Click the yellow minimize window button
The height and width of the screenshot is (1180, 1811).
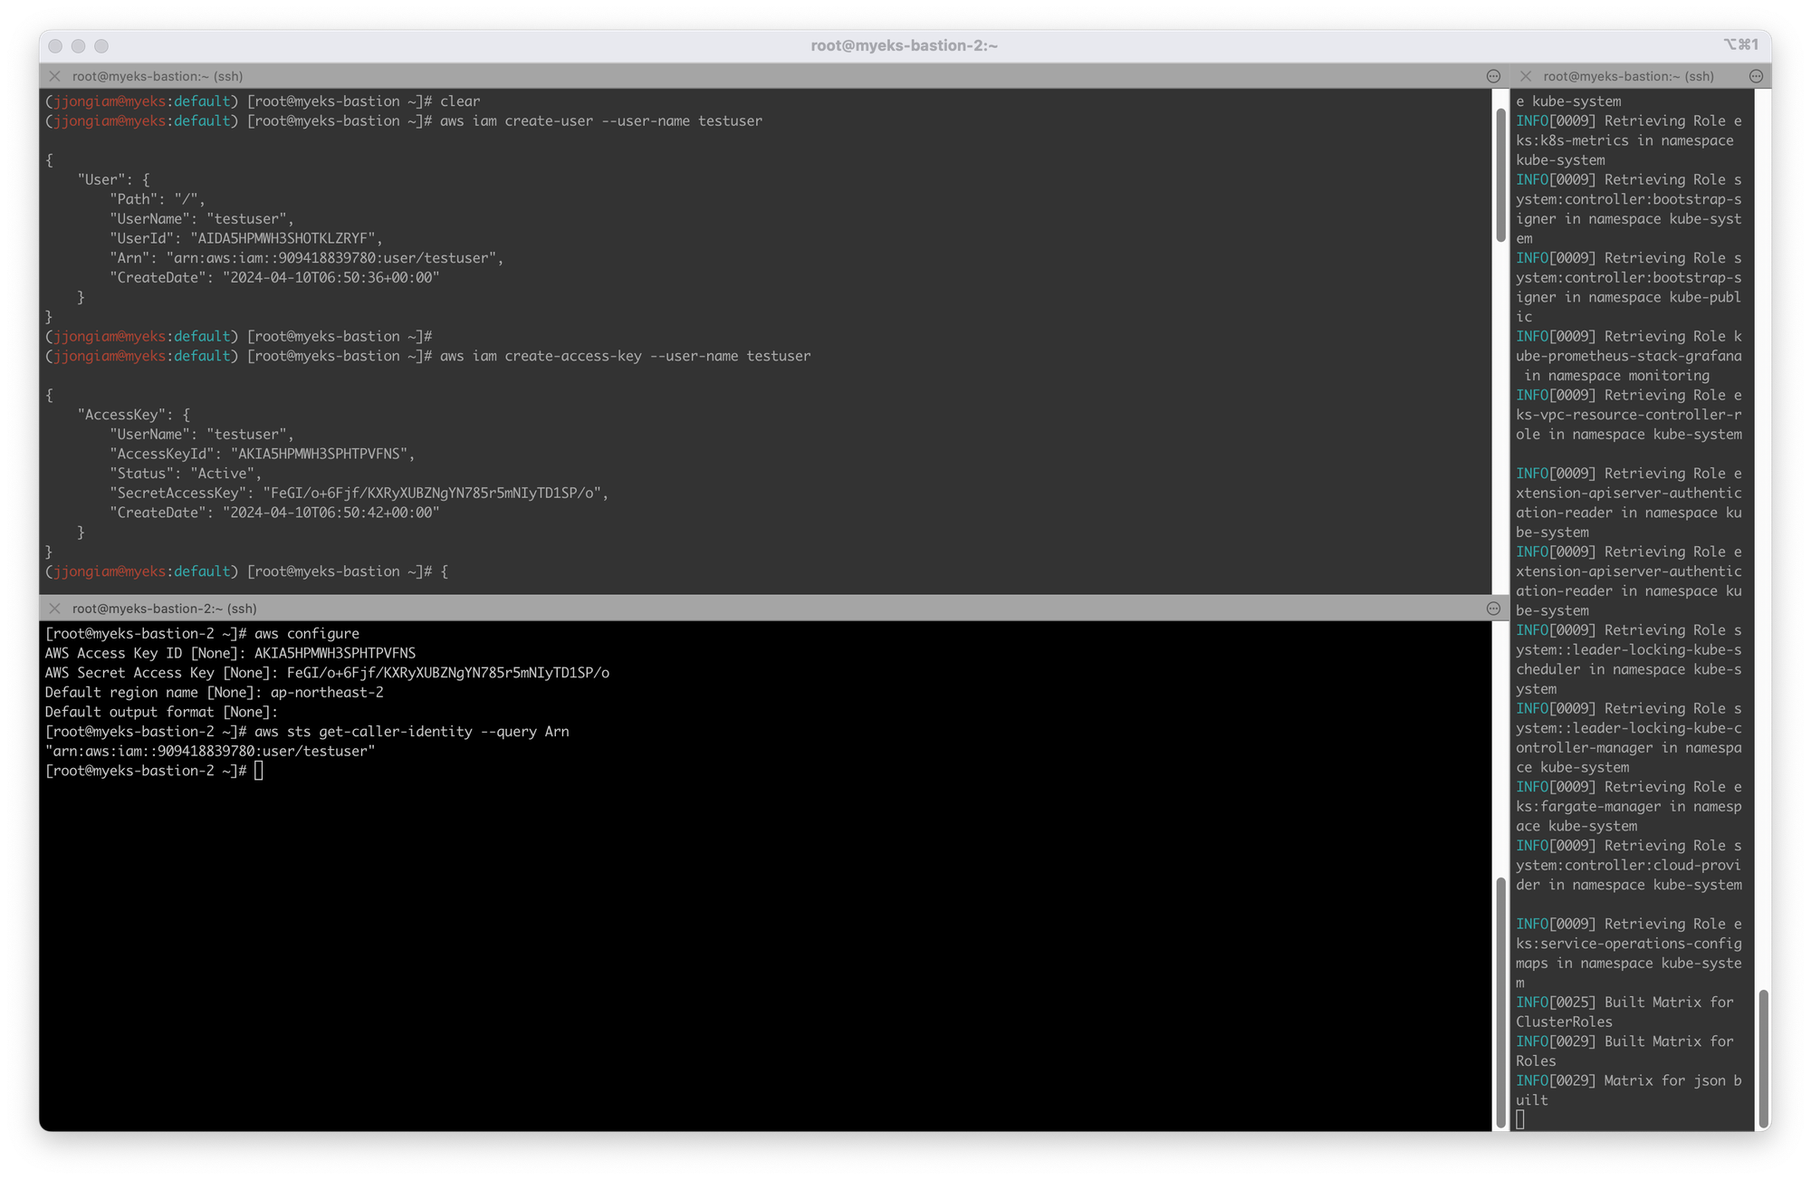[x=78, y=45]
